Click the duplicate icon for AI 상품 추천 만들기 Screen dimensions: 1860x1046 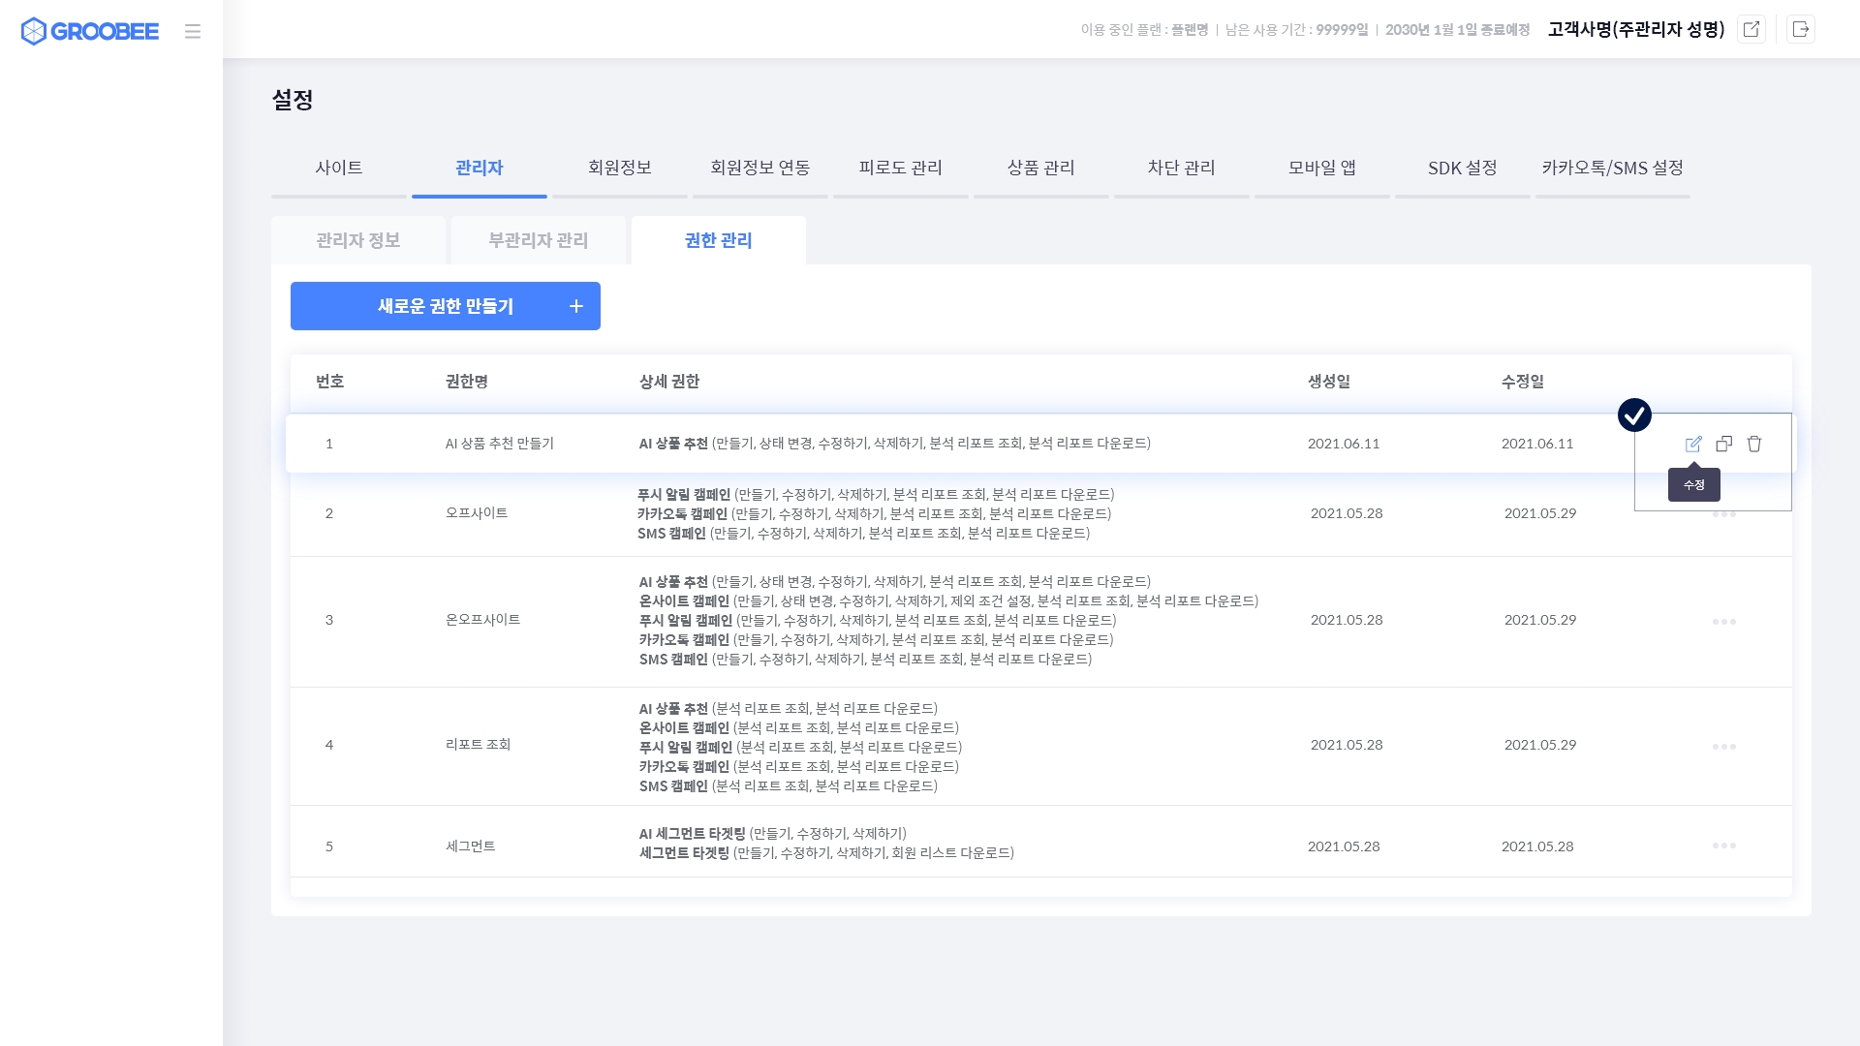1724,444
